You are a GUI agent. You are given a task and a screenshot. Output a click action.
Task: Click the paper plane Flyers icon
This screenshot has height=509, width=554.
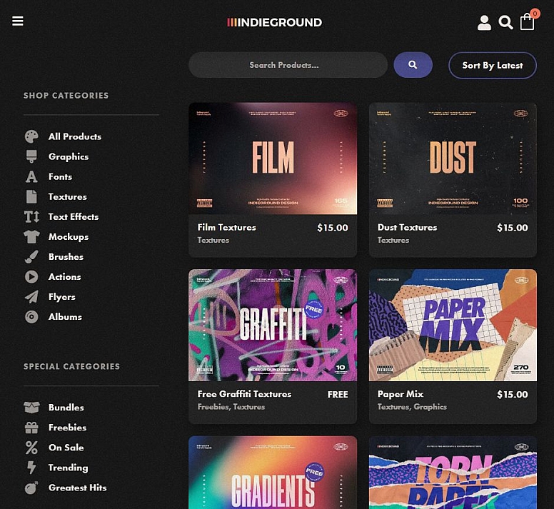pos(31,297)
